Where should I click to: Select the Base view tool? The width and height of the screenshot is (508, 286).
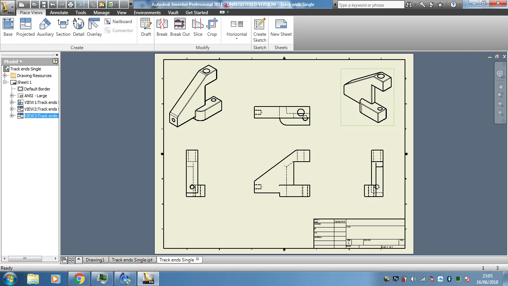(8, 28)
